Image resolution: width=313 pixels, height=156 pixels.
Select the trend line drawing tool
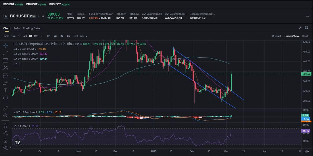point(5,53)
